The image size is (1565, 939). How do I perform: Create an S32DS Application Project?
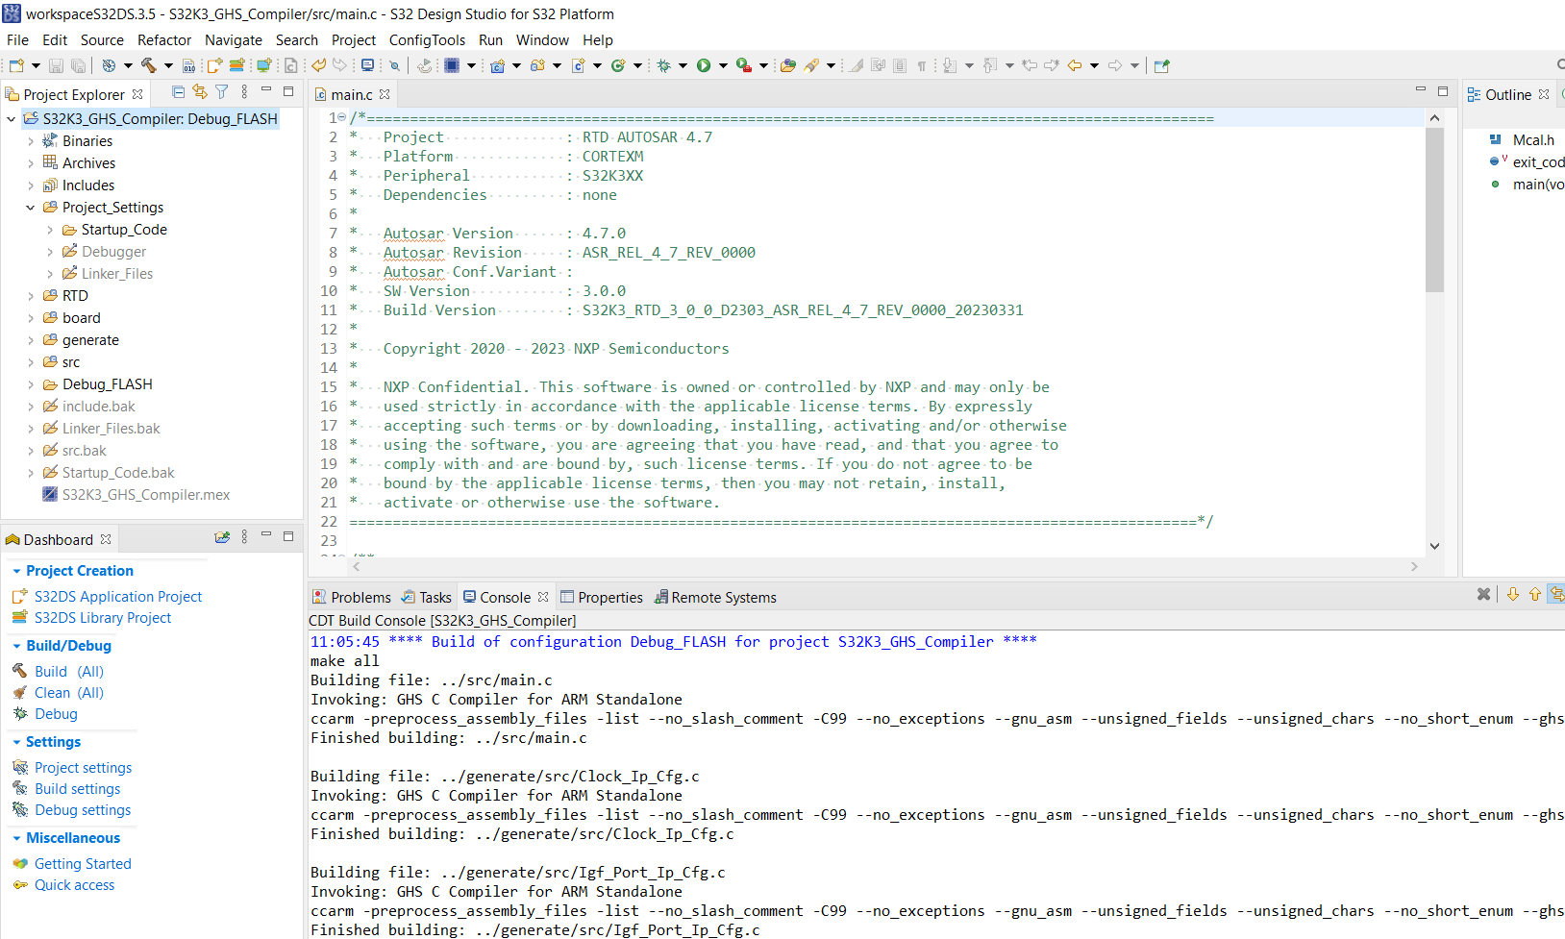117,596
